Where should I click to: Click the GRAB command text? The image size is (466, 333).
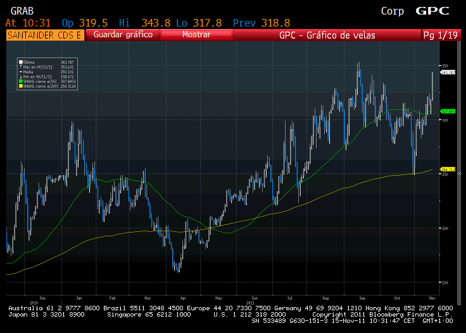coord(22,11)
